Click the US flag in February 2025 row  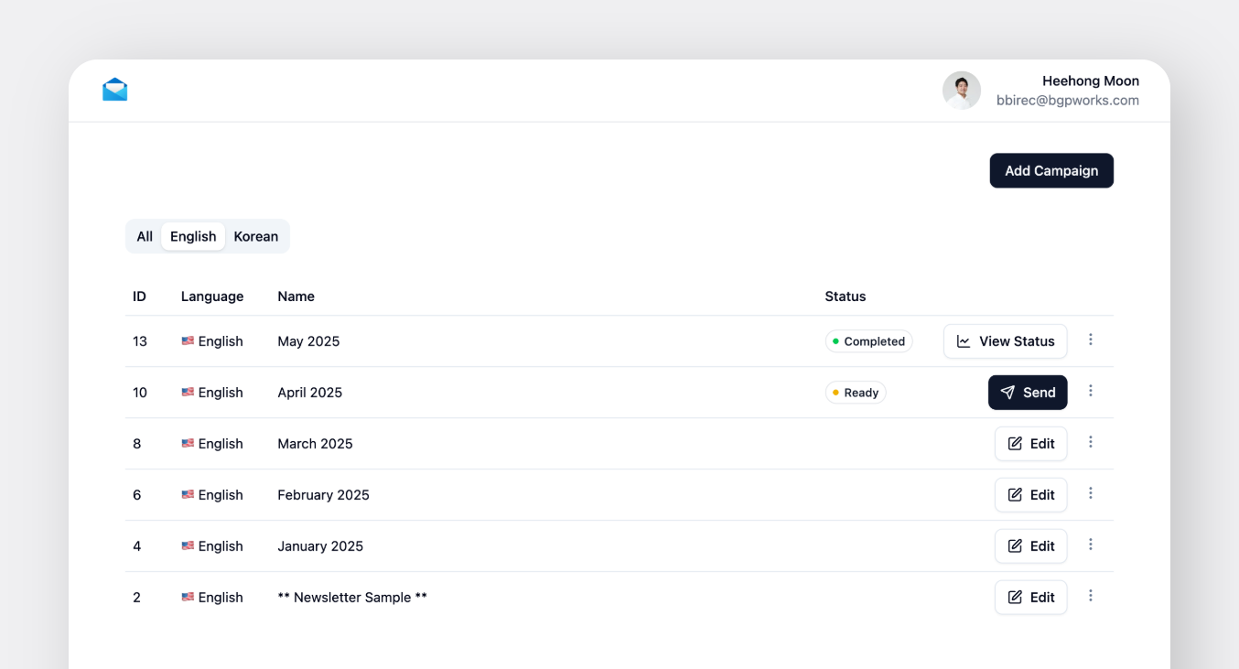click(188, 494)
